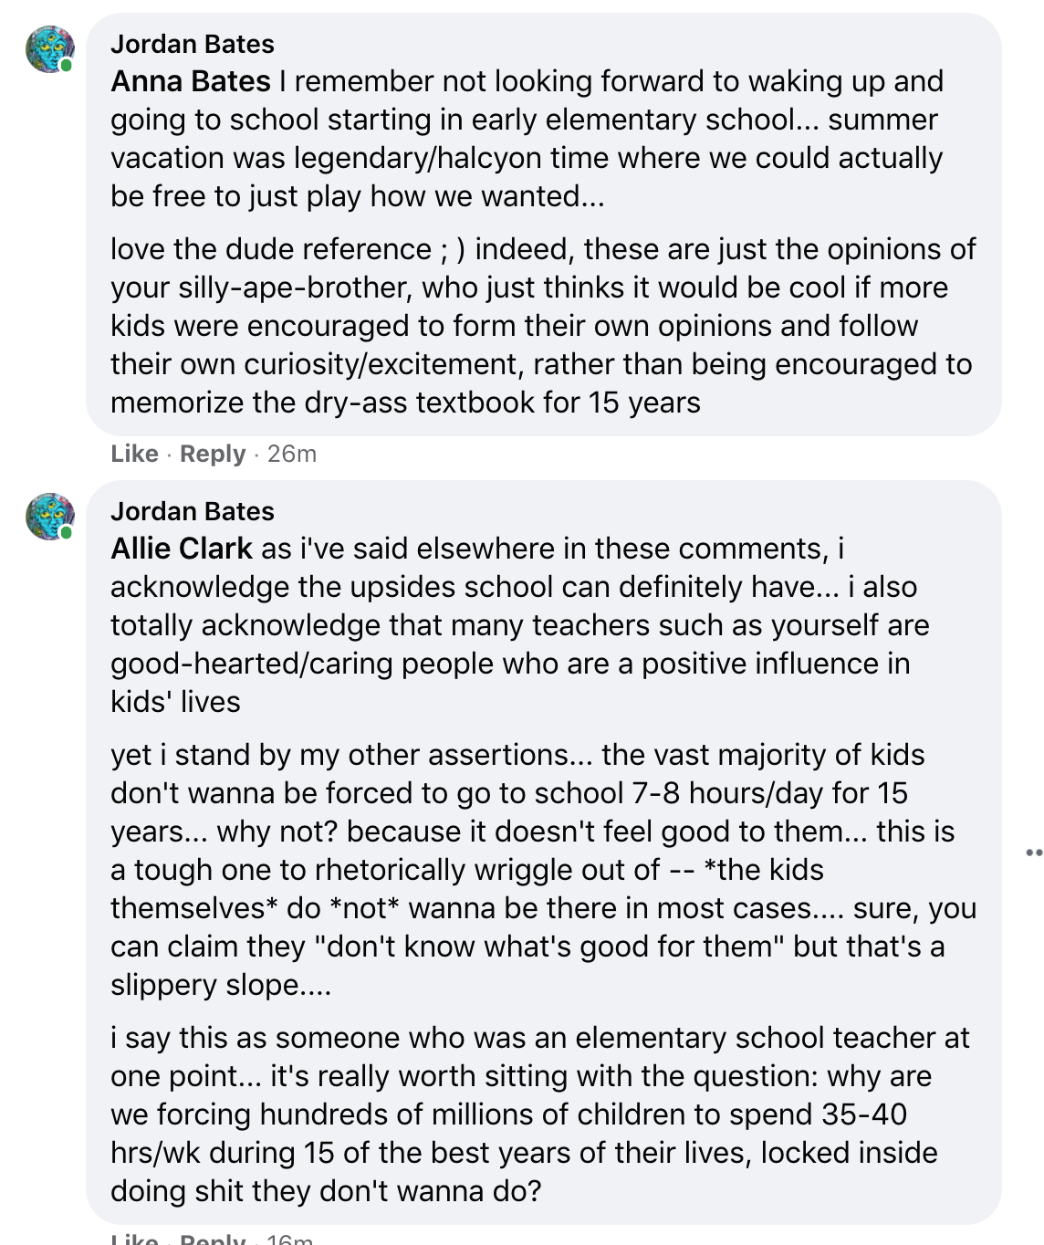
Task: Like the comment addressed to Anna Bates
Action: tap(134, 454)
